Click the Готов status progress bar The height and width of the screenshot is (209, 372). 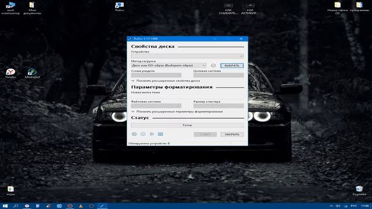(187, 125)
